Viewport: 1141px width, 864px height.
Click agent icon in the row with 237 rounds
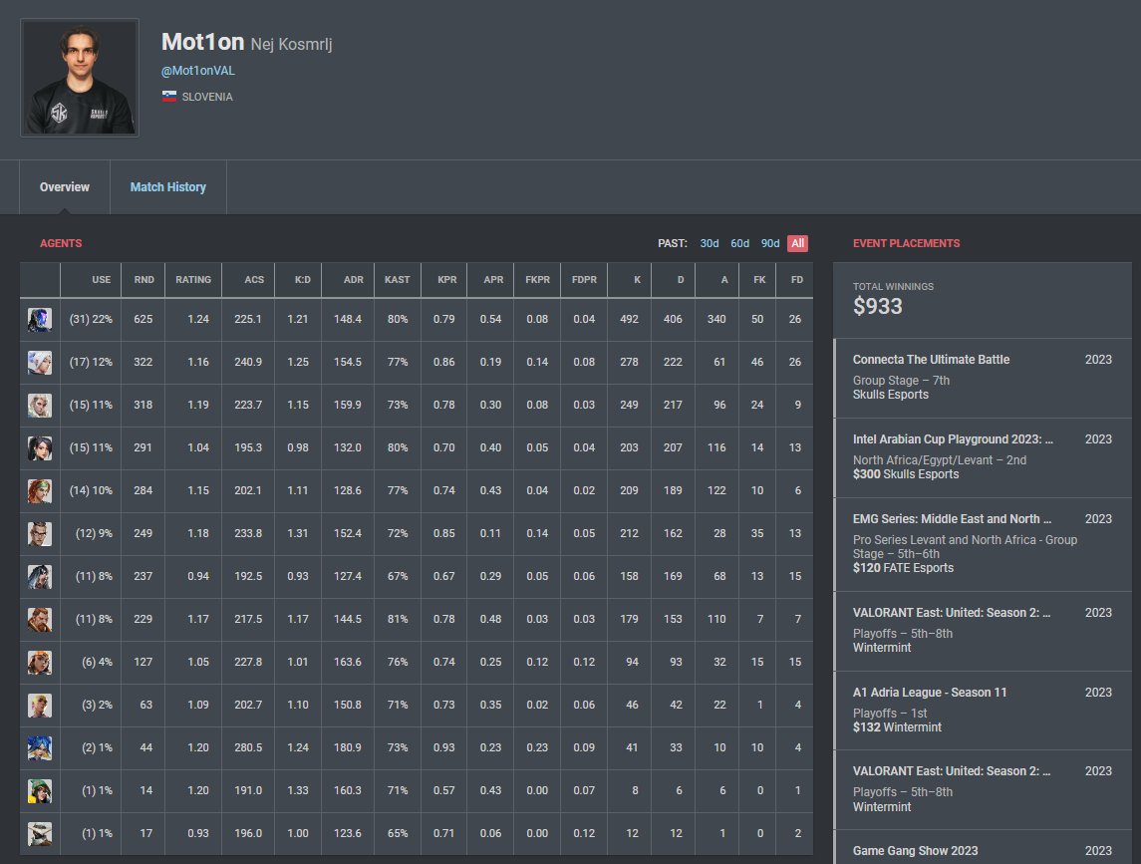pyautogui.click(x=39, y=576)
